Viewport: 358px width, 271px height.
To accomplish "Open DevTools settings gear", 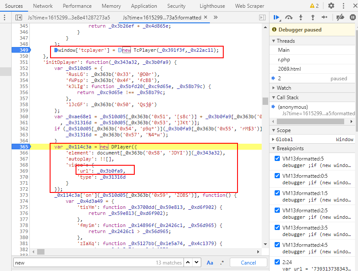I will [331, 6].
